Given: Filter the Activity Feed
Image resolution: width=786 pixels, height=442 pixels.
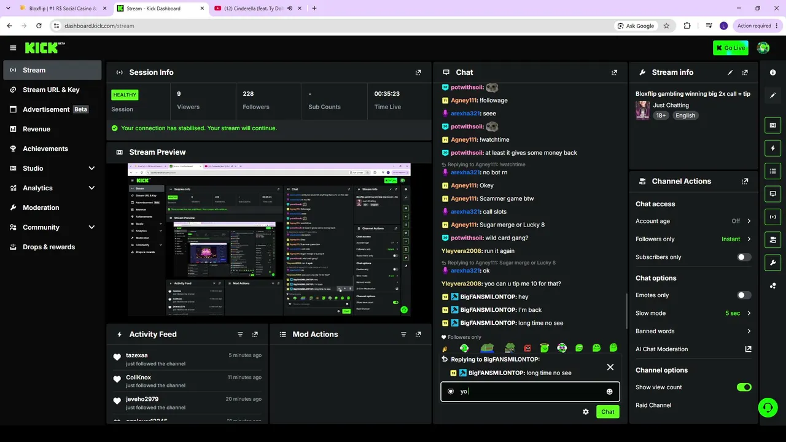Looking at the screenshot, I should pyautogui.click(x=240, y=335).
